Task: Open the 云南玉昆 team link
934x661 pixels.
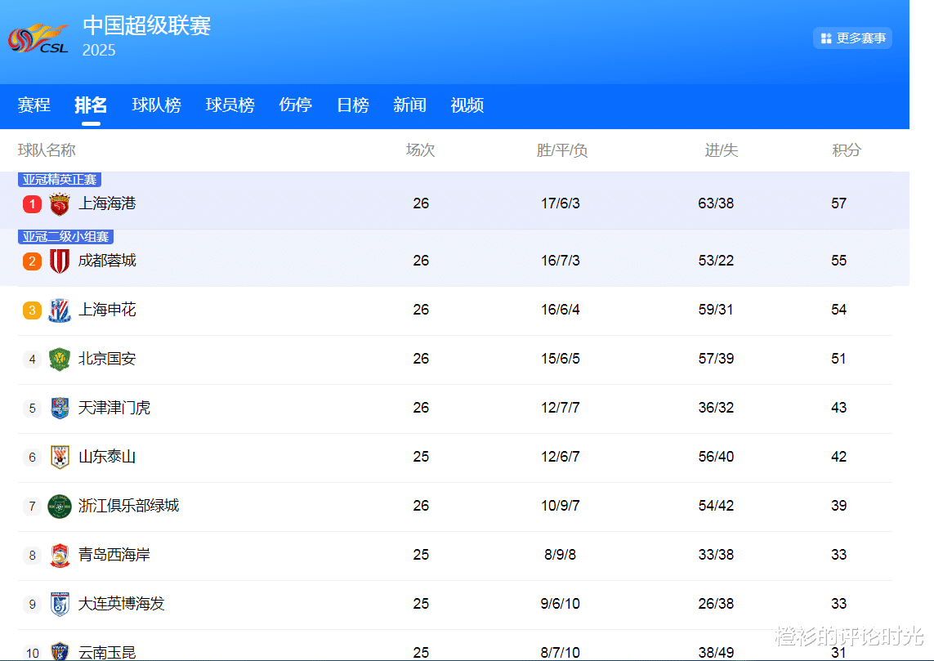Action: pyautogui.click(x=107, y=653)
